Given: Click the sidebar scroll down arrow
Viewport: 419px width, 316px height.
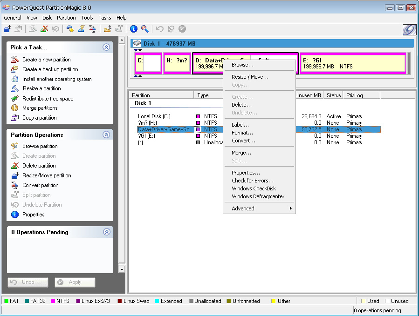Looking at the screenshot, I should (122, 269).
